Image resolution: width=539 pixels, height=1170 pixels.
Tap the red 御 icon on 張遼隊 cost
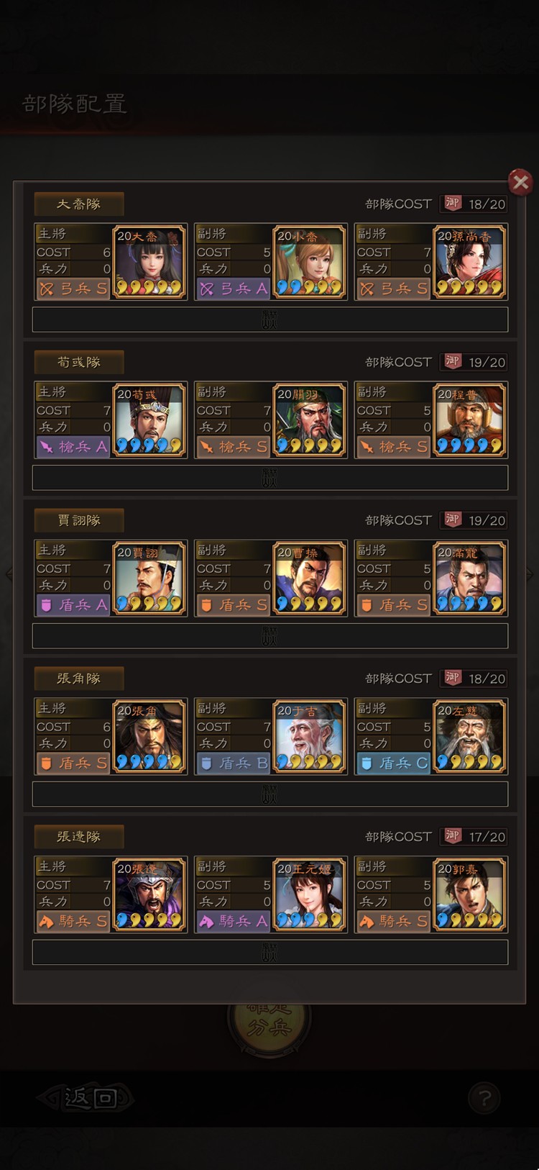(x=452, y=836)
